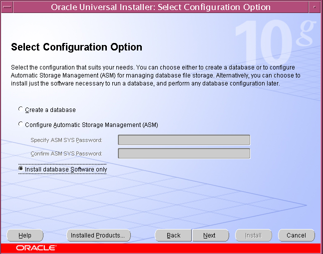Focus the Specify ASM SYS Password field
The image size is (323, 254).
(x=184, y=140)
